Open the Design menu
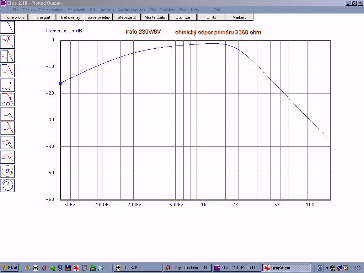The height and width of the screenshot is (273, 364). (x=28, y=10)
